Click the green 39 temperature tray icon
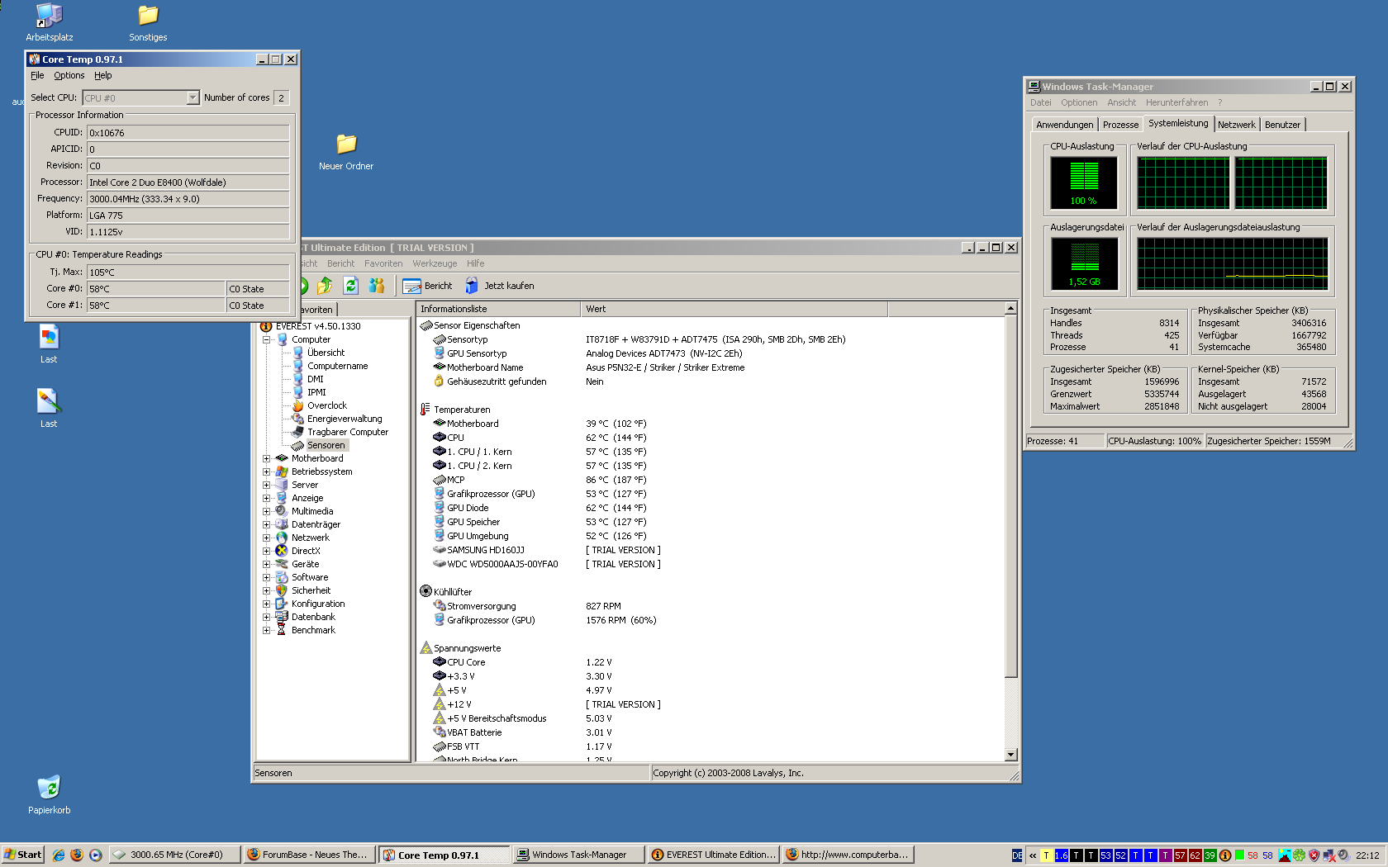This screenshot has height=867, width=1388. [1210, 855]
